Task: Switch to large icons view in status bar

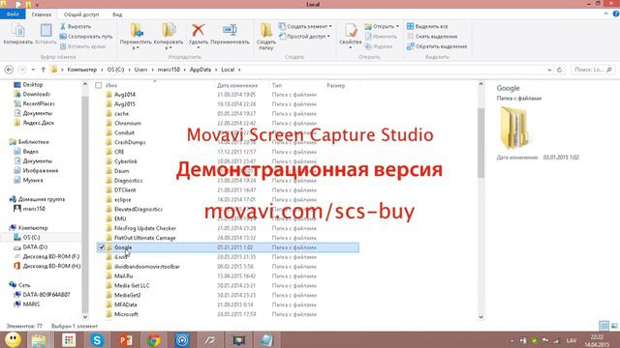Action: pyautogui.click(x=614, y=326)
